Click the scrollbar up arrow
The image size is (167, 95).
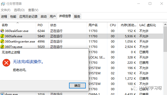coord(165,25)
